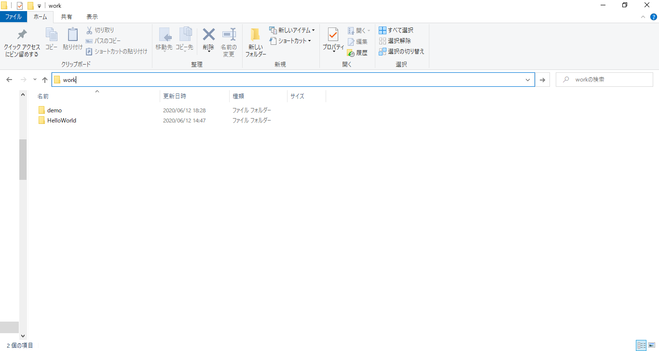Click the Cut scissors command
The height and width of the screenshot is (351, 659).
(100, 30)
